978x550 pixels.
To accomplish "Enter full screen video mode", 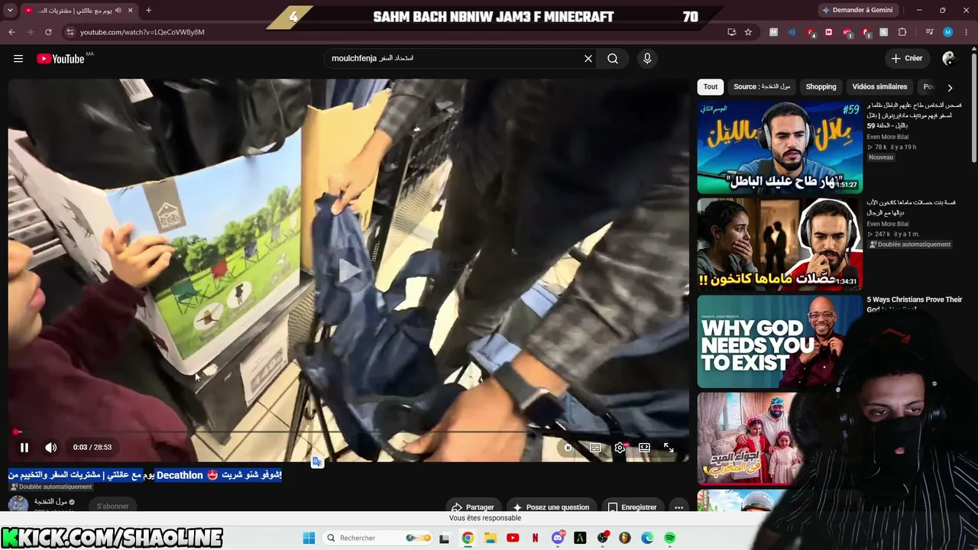I will pos(669,448).
